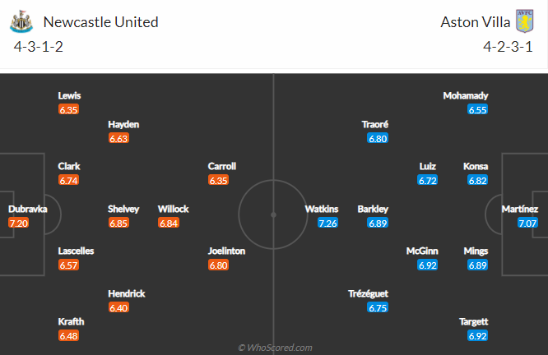This screenshot has width=548, height=355.
Task: Select player Mohamady on the pitch
Action: (465, 95)
